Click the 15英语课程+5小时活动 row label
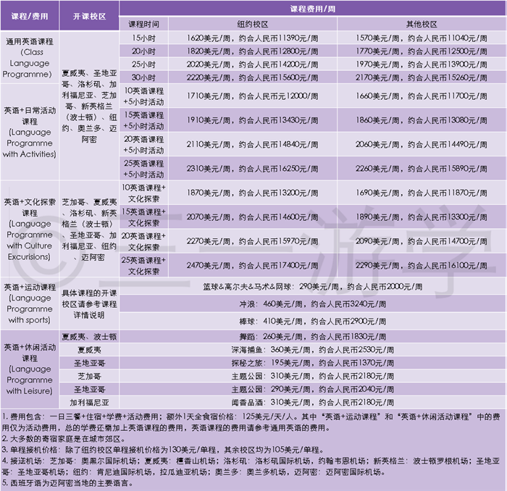Image resolution: width=507 pixels, height=491 pixels. [x=143, y=120]
